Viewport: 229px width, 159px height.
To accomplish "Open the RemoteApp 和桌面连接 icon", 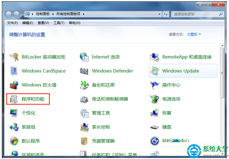I will coord(155,57).
